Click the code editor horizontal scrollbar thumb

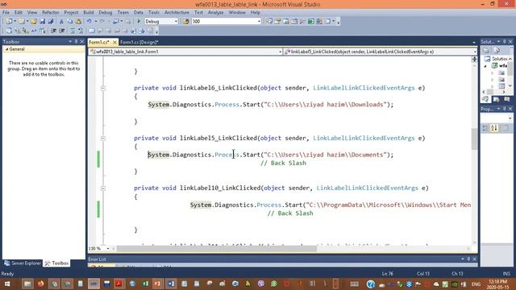click(x=216, y=249)
